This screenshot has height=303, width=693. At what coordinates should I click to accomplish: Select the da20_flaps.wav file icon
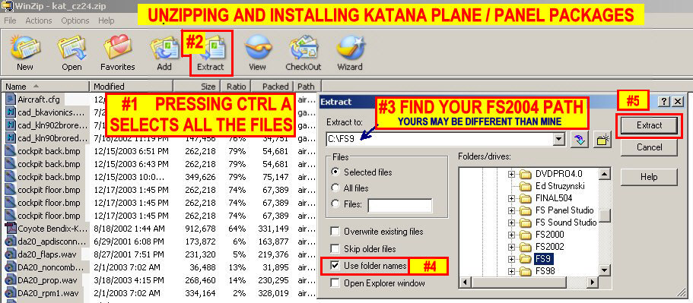point(11,254)
